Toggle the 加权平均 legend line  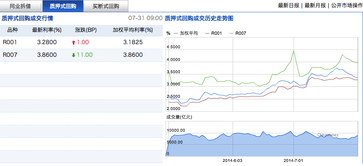186,33
